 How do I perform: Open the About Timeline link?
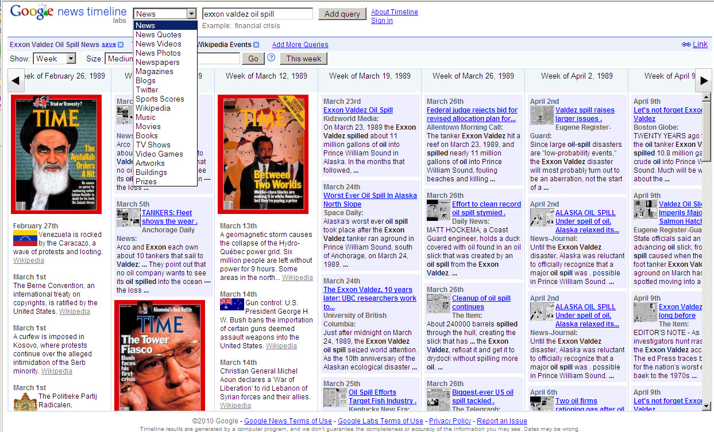click(x=395, y=11)
